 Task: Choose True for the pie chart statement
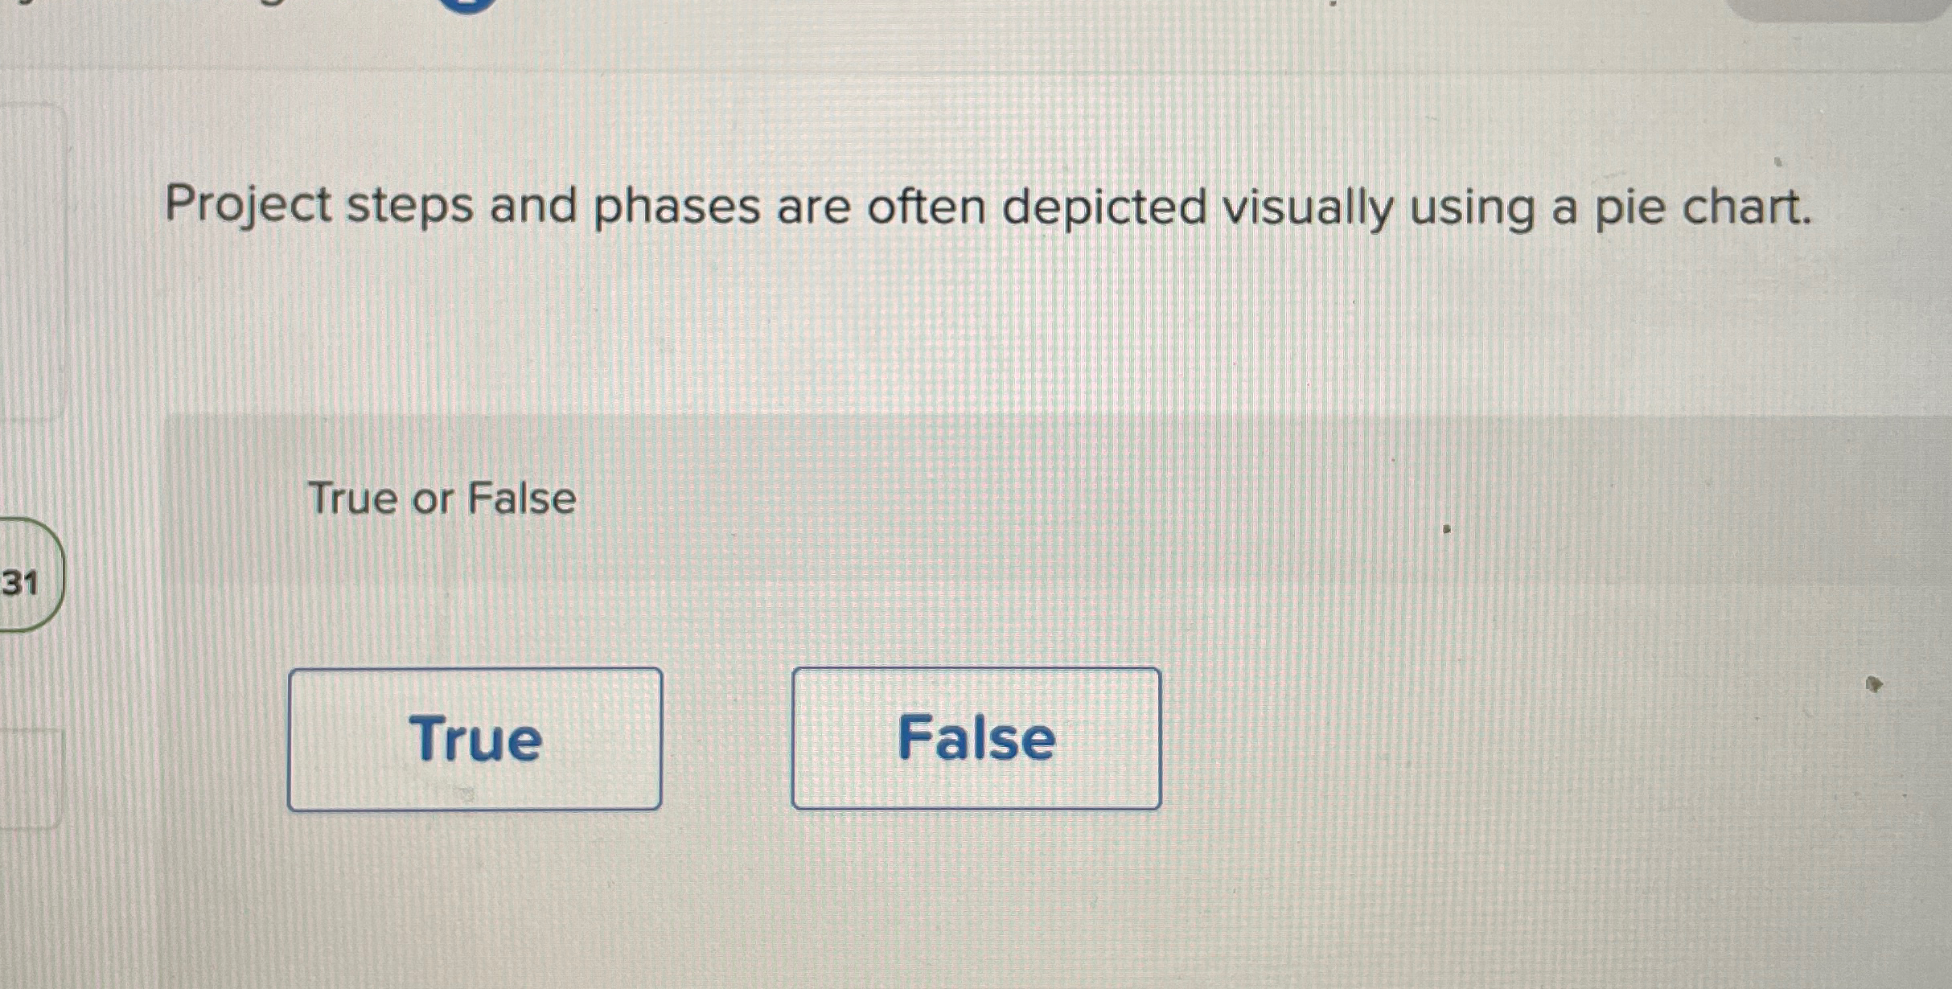click(x=475, y=740)
